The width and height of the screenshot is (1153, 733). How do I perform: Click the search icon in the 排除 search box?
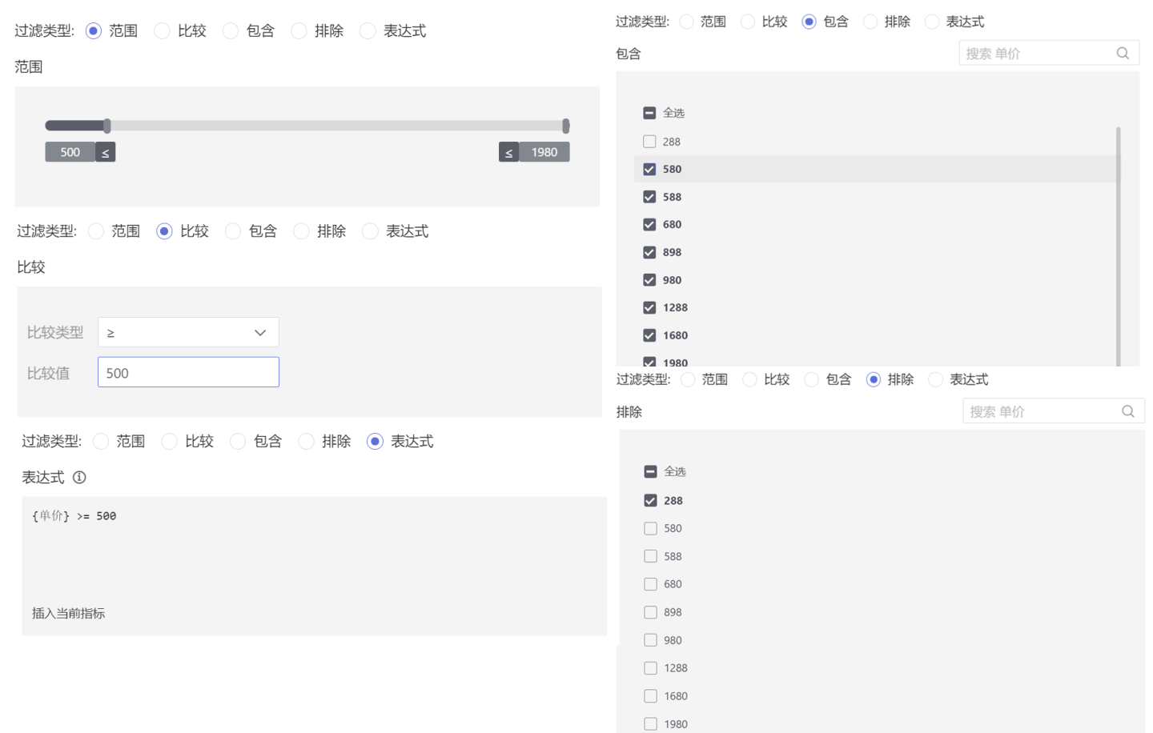(1127, 411)
